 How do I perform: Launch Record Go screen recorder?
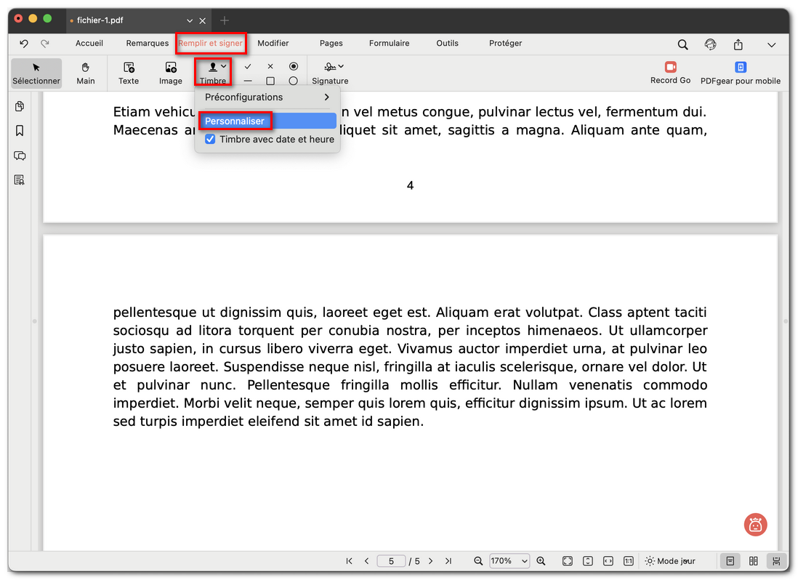(x=670, y=73)
